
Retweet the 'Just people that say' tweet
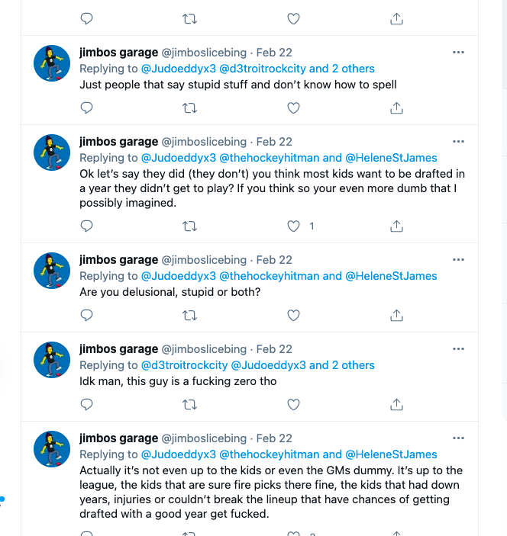point(189,108)
